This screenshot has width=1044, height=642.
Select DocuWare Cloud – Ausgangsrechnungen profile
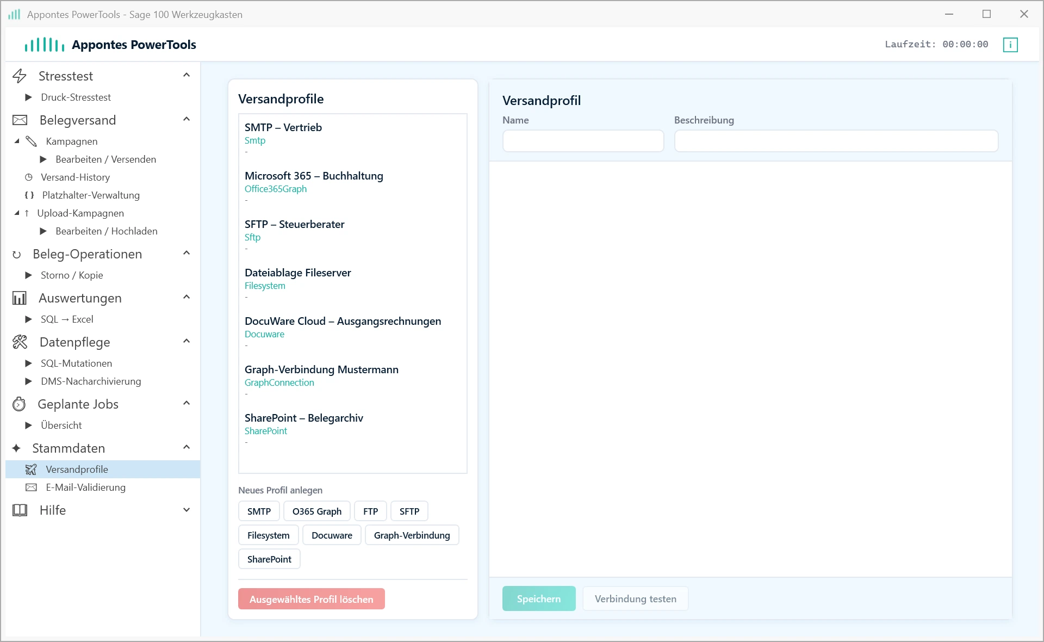click(x=353, y=332)
